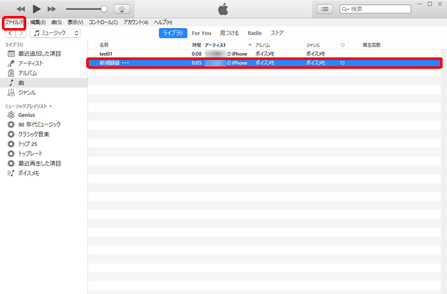Screen dimensions: 447x294
Task: Open the AirPlay output button
Action: click(122, 9)
